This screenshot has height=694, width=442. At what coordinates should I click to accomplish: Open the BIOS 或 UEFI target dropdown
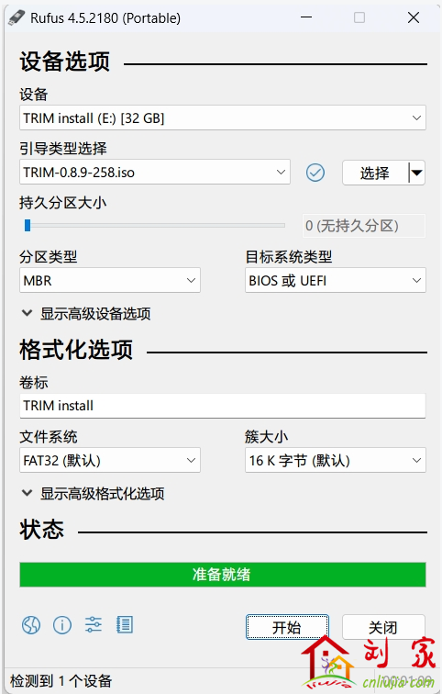pyautogui.click(x=336, y=280)
